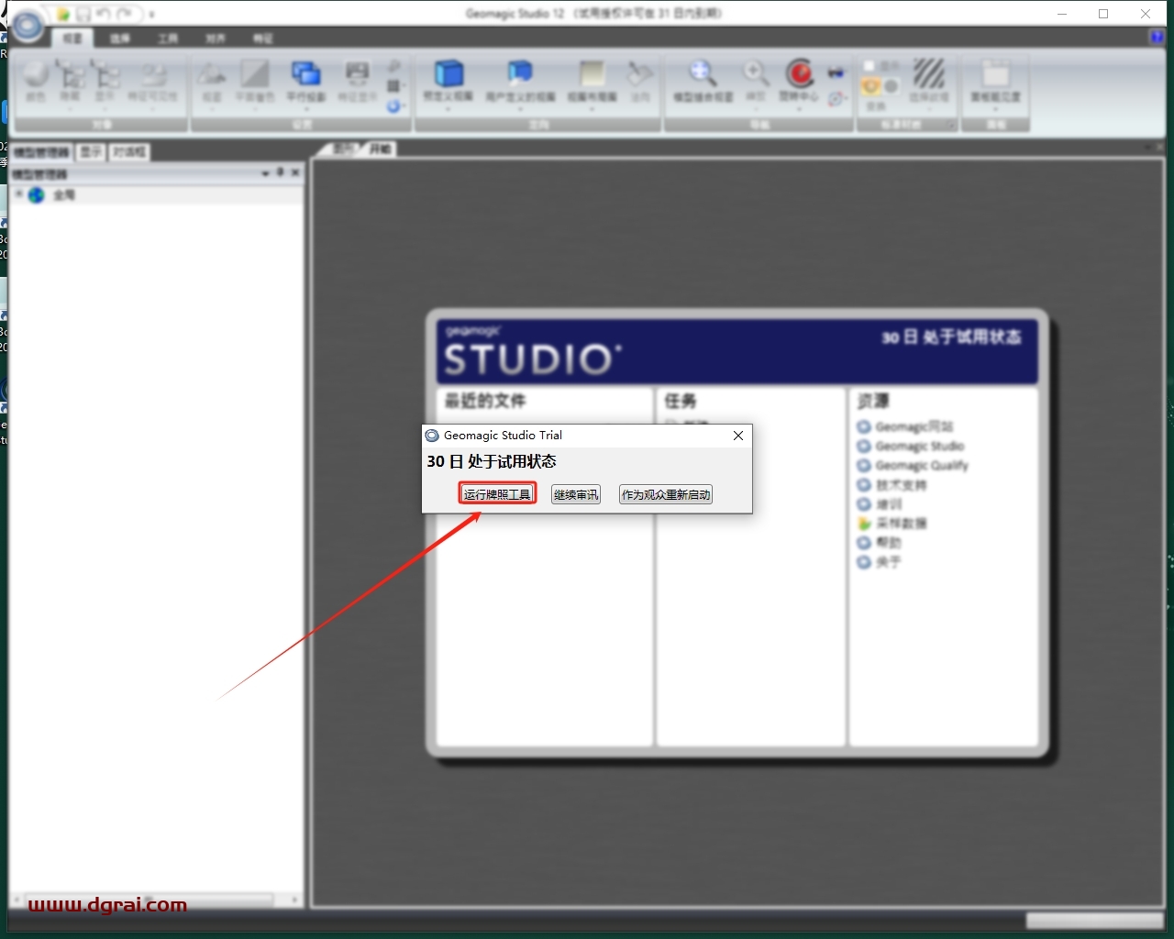
Task: Click the 缩放 zoom magnifier icon
Action: click(755, 73)
